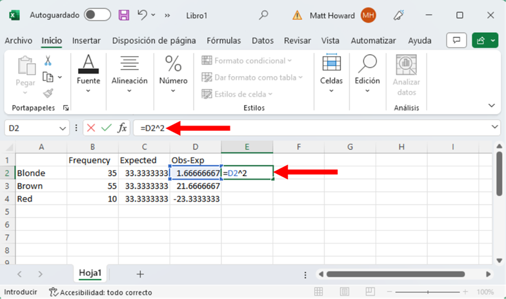Viewport: 506px width, 299px height.
Task: Click the Cut scissors icon
Action: click(48, 61)
